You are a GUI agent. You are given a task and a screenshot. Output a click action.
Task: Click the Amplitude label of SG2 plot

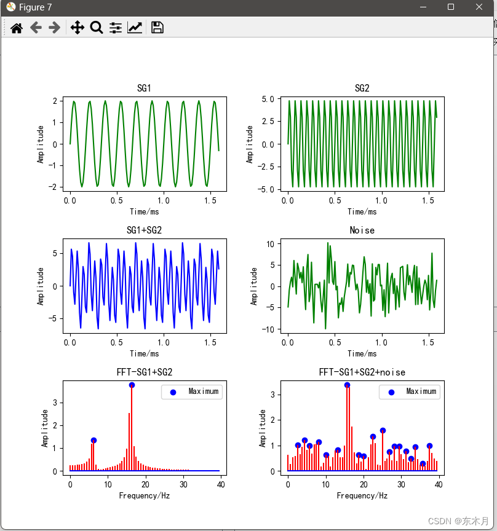point(250,144)
